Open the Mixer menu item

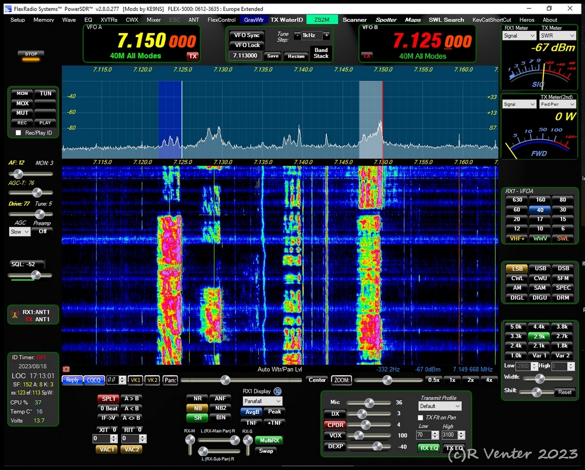point(154,19)
